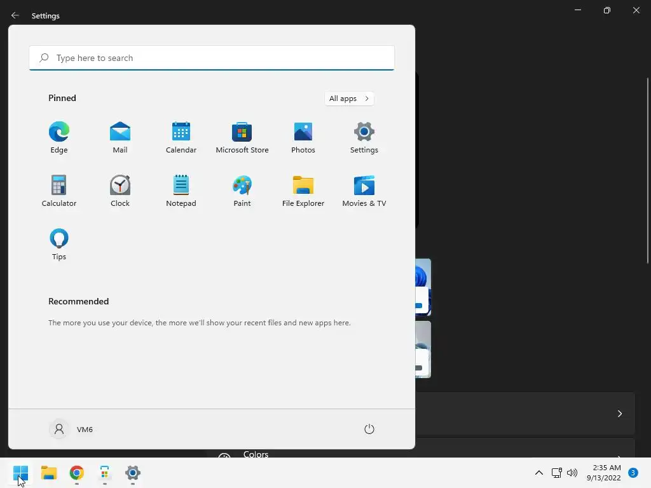The image size is (651, 488).
Task: Go back in the Settings window
Action: 15,15
